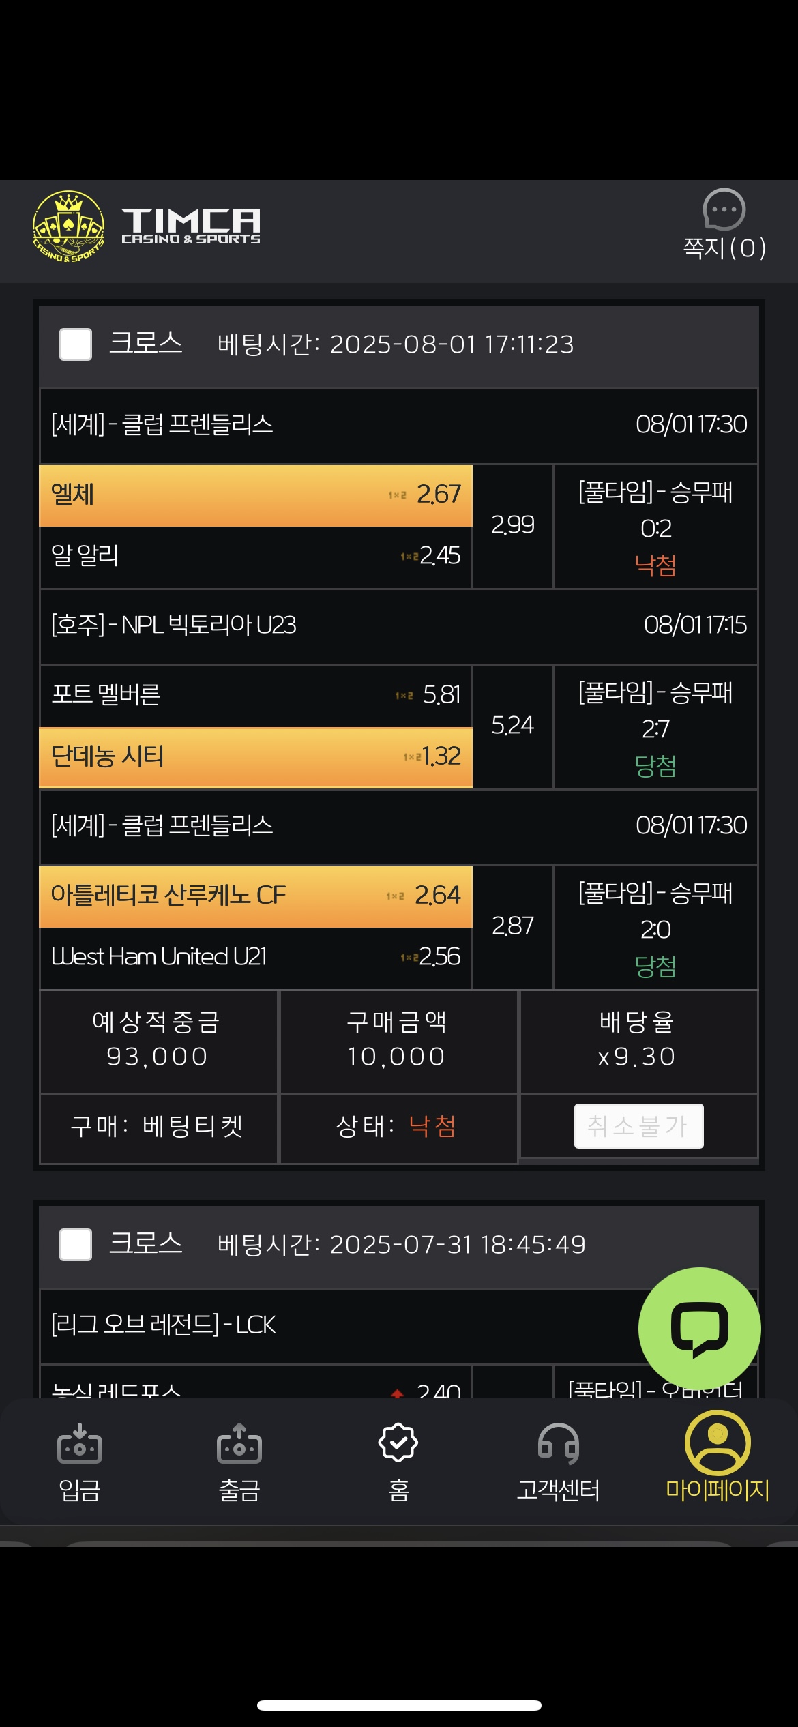The height and width of the screenshot is (1727, 798).
Task: Select West Ham United U21 option
Action: point(256,958)
